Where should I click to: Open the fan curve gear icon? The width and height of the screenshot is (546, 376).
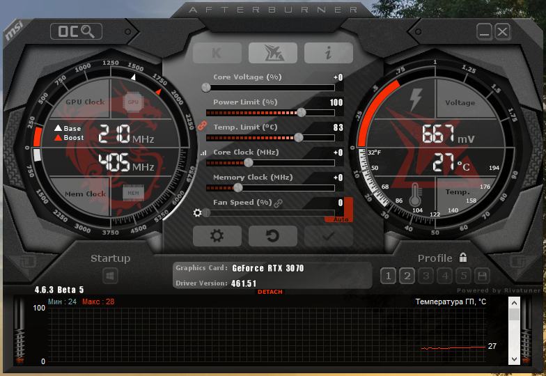click(x=198, y=212)
